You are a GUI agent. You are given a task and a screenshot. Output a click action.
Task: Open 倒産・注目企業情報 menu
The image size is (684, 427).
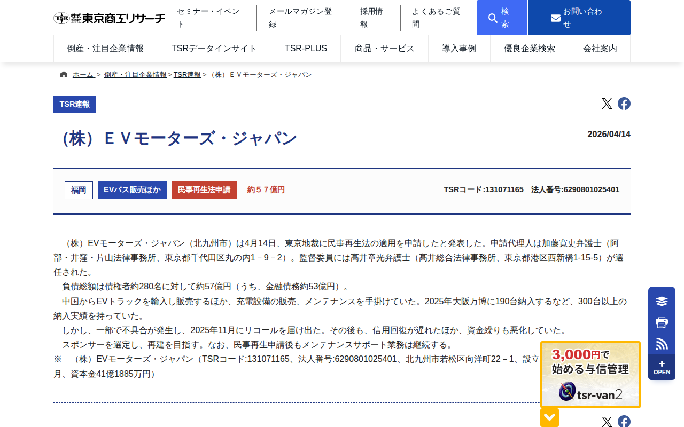(105, 49)
